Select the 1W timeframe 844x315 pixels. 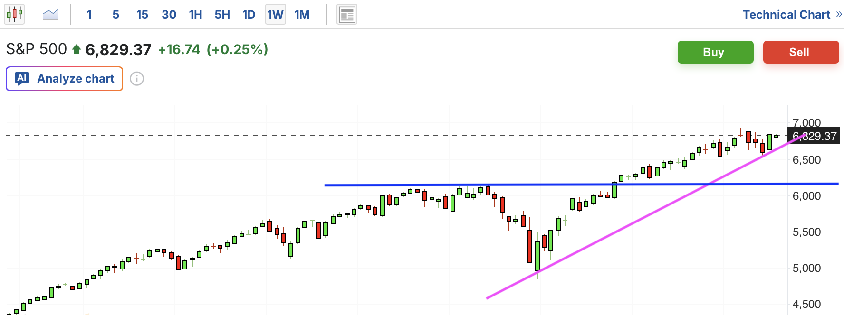[275, 15]
